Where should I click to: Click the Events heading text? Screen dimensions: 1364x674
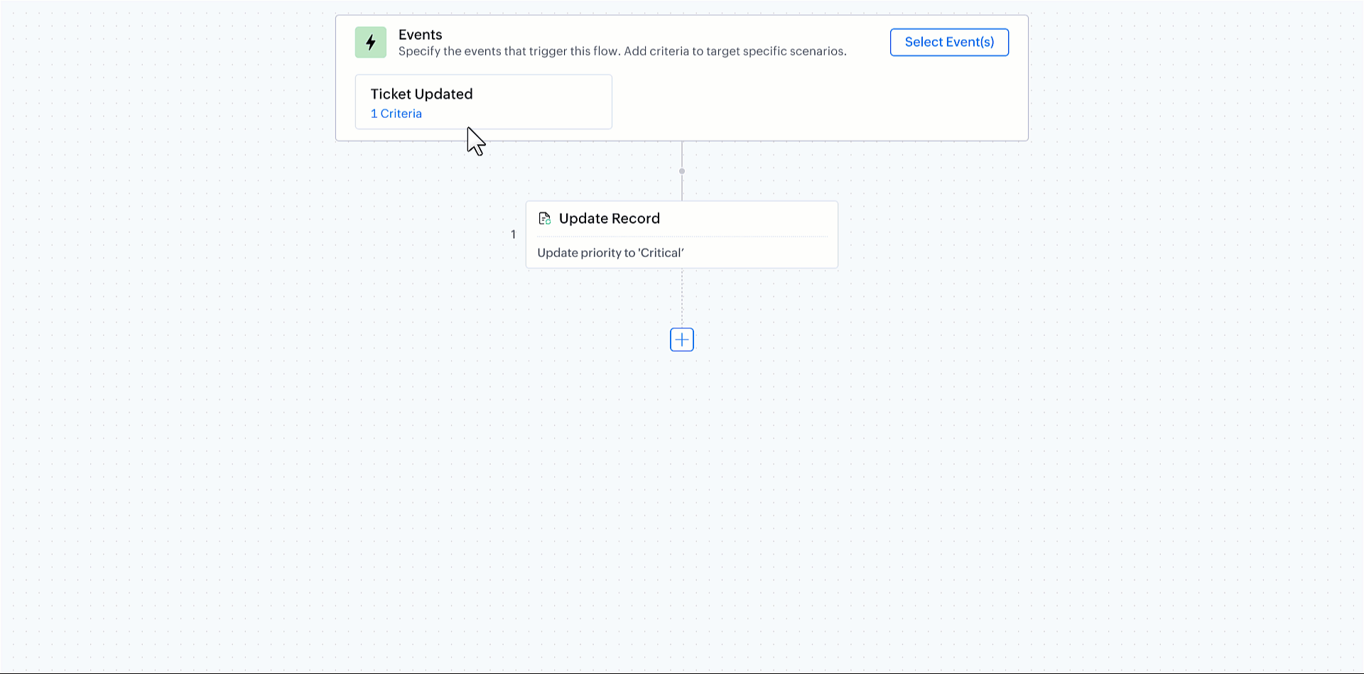pyautogui.click(x=420, y=35)
